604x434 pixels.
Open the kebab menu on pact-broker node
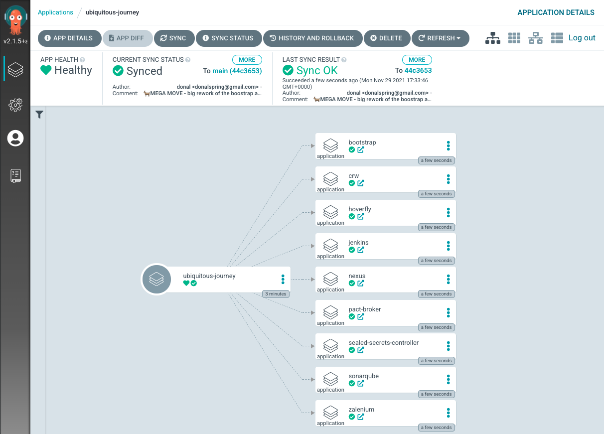point(449,312)
